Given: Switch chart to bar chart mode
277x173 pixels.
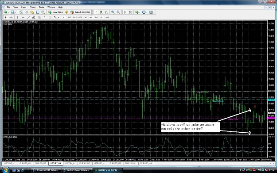Looking at the screenshot, I should [x=96, y=12].
